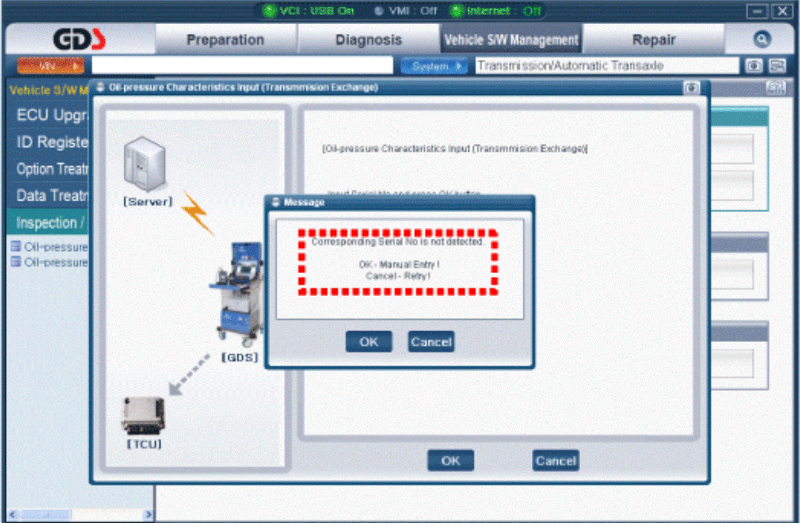The image size is (800, 524).
Task: Click the GDS logo
Action: (79, 39)
